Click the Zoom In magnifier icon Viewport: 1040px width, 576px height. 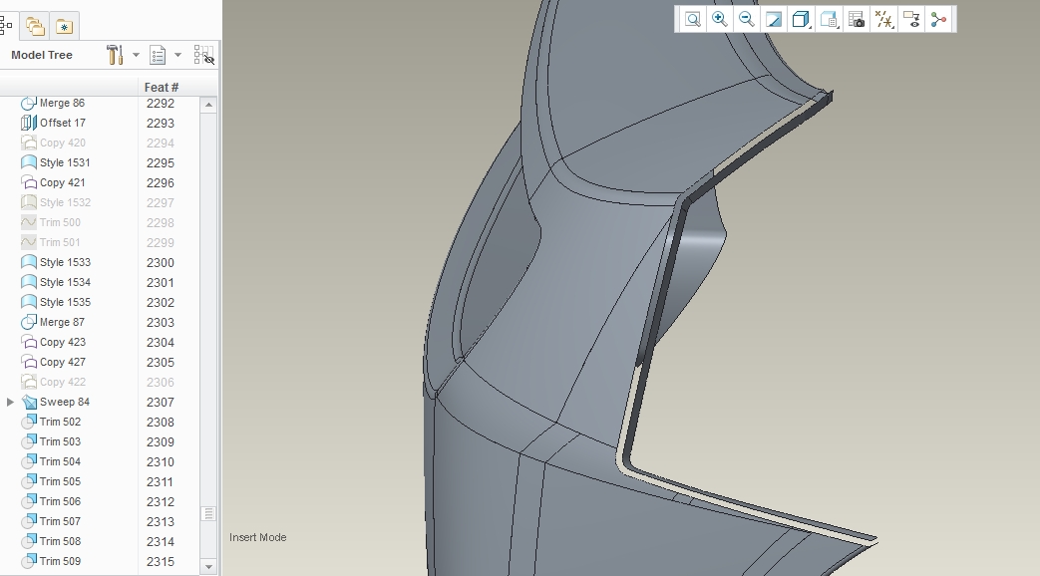720,19
